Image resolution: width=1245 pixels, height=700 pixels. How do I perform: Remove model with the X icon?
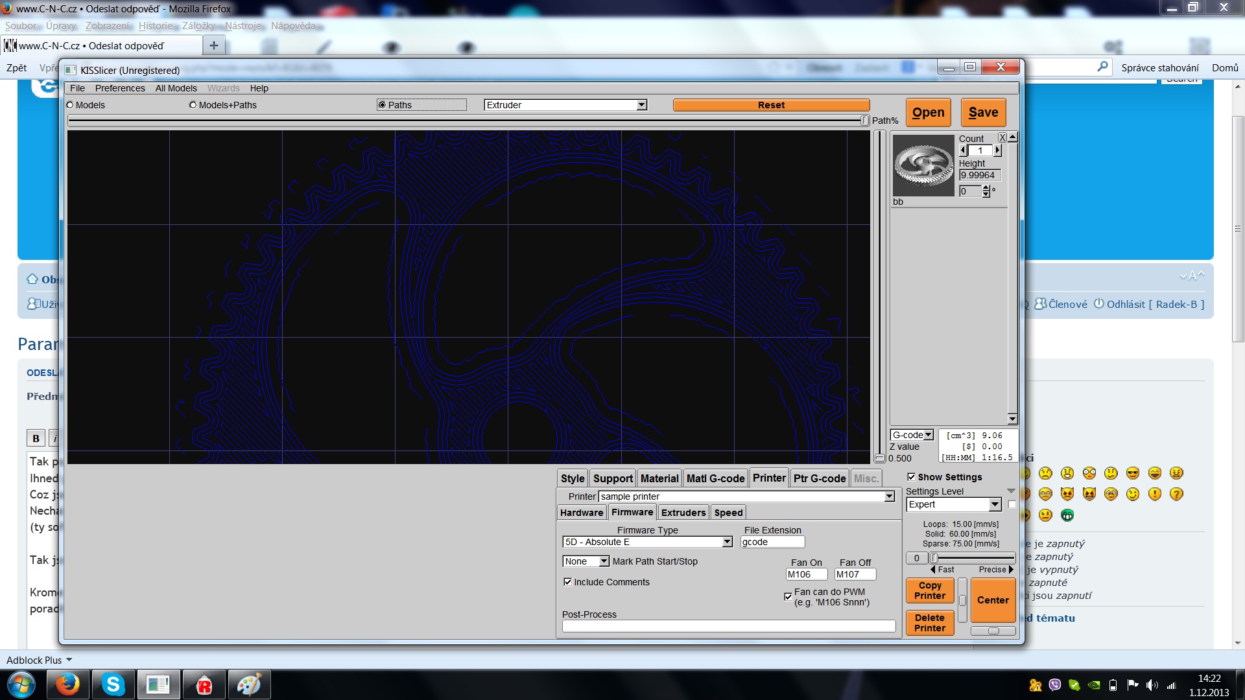click(x=1002, y=137)
